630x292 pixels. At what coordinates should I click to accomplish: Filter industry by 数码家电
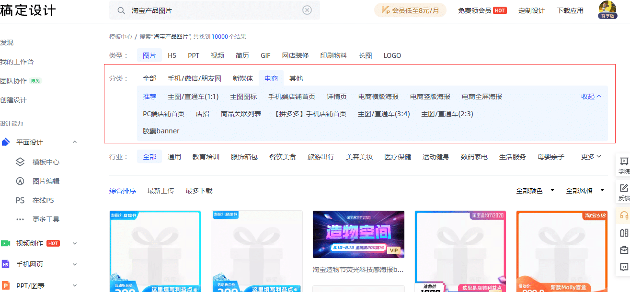[x=474, y=157]
